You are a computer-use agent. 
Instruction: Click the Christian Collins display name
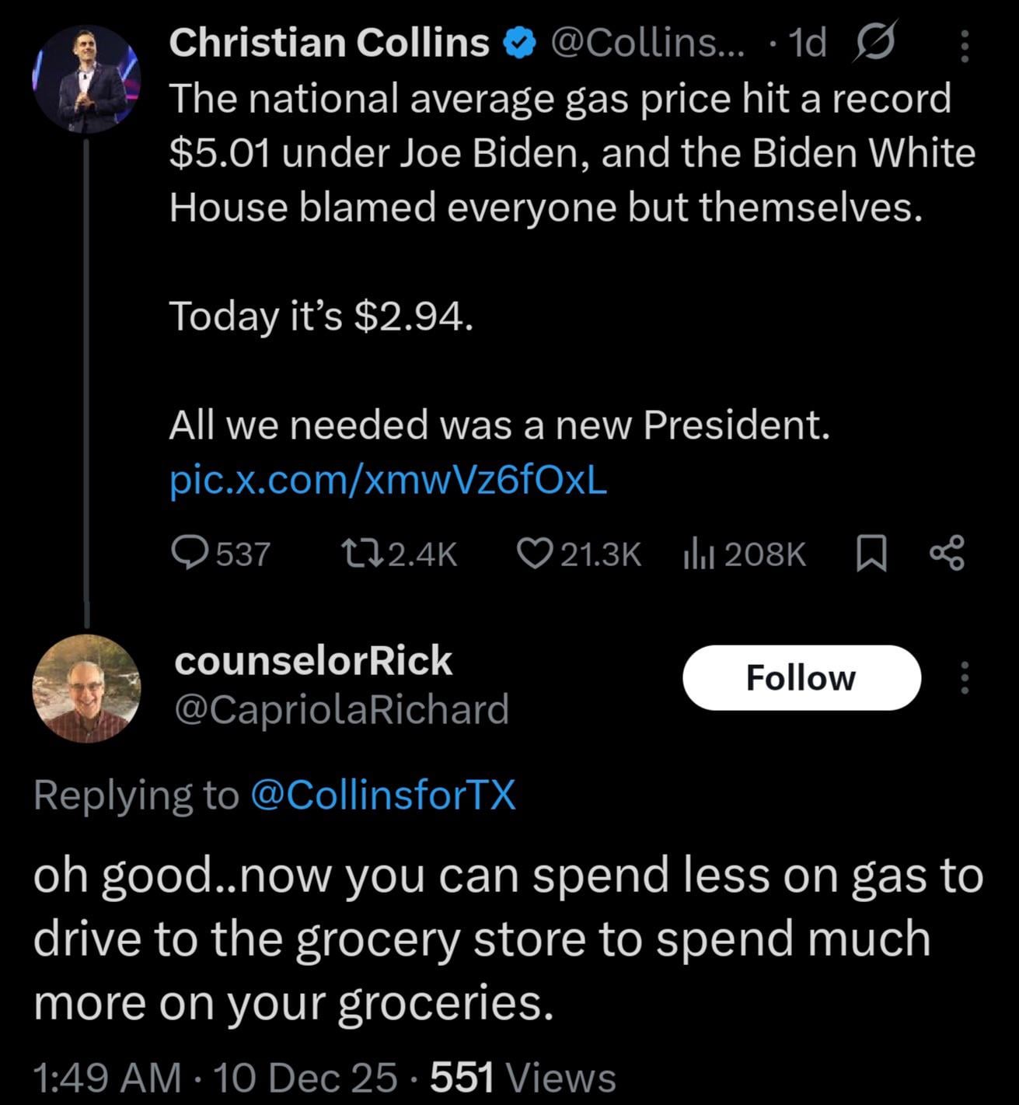(x=329, y=43)
